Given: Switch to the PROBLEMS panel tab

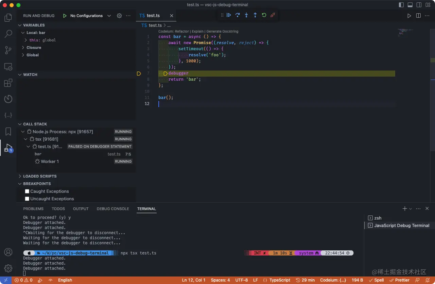Looking at the screenshot, I should 33,209.
